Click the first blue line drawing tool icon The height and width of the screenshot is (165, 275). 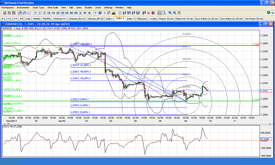pyautogui.click(x=125, y=13)
